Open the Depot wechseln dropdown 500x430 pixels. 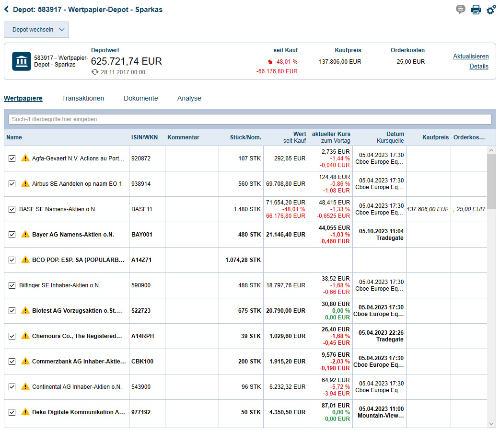(x=36, y=30)
